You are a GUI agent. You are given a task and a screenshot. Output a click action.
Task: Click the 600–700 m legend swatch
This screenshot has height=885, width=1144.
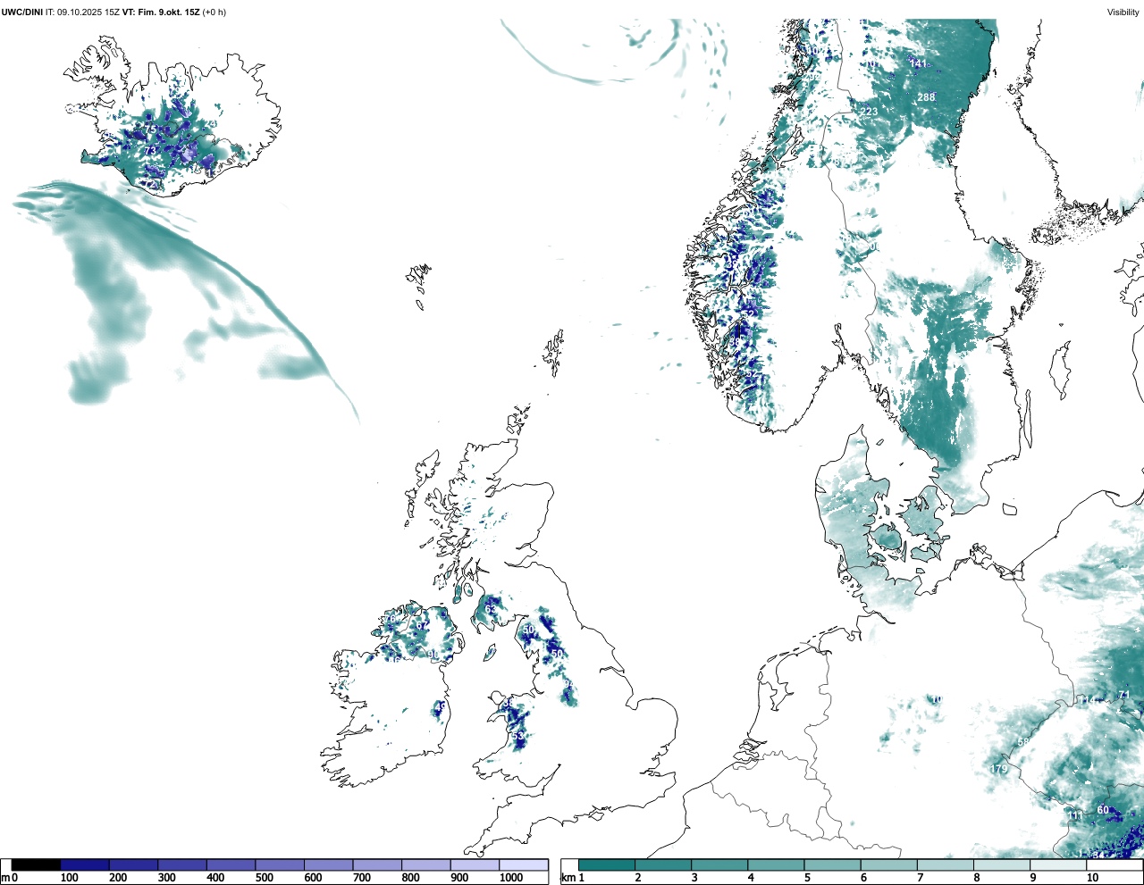tap(328, 864)
